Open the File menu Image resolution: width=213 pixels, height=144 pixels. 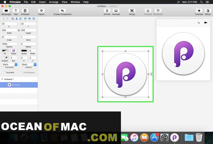tap(26, 2)
